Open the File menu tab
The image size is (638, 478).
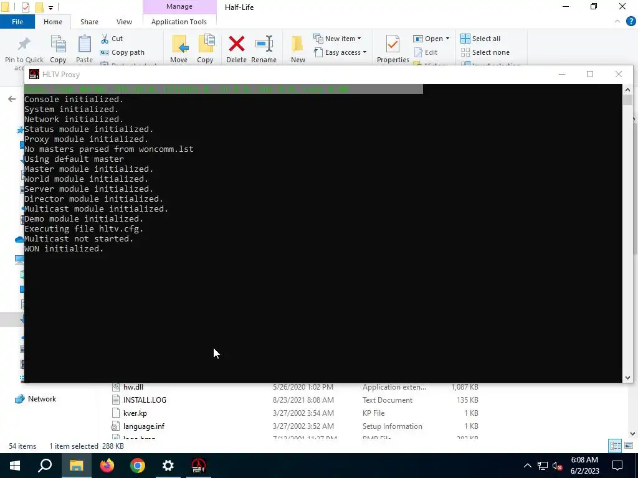coord(17,22)
